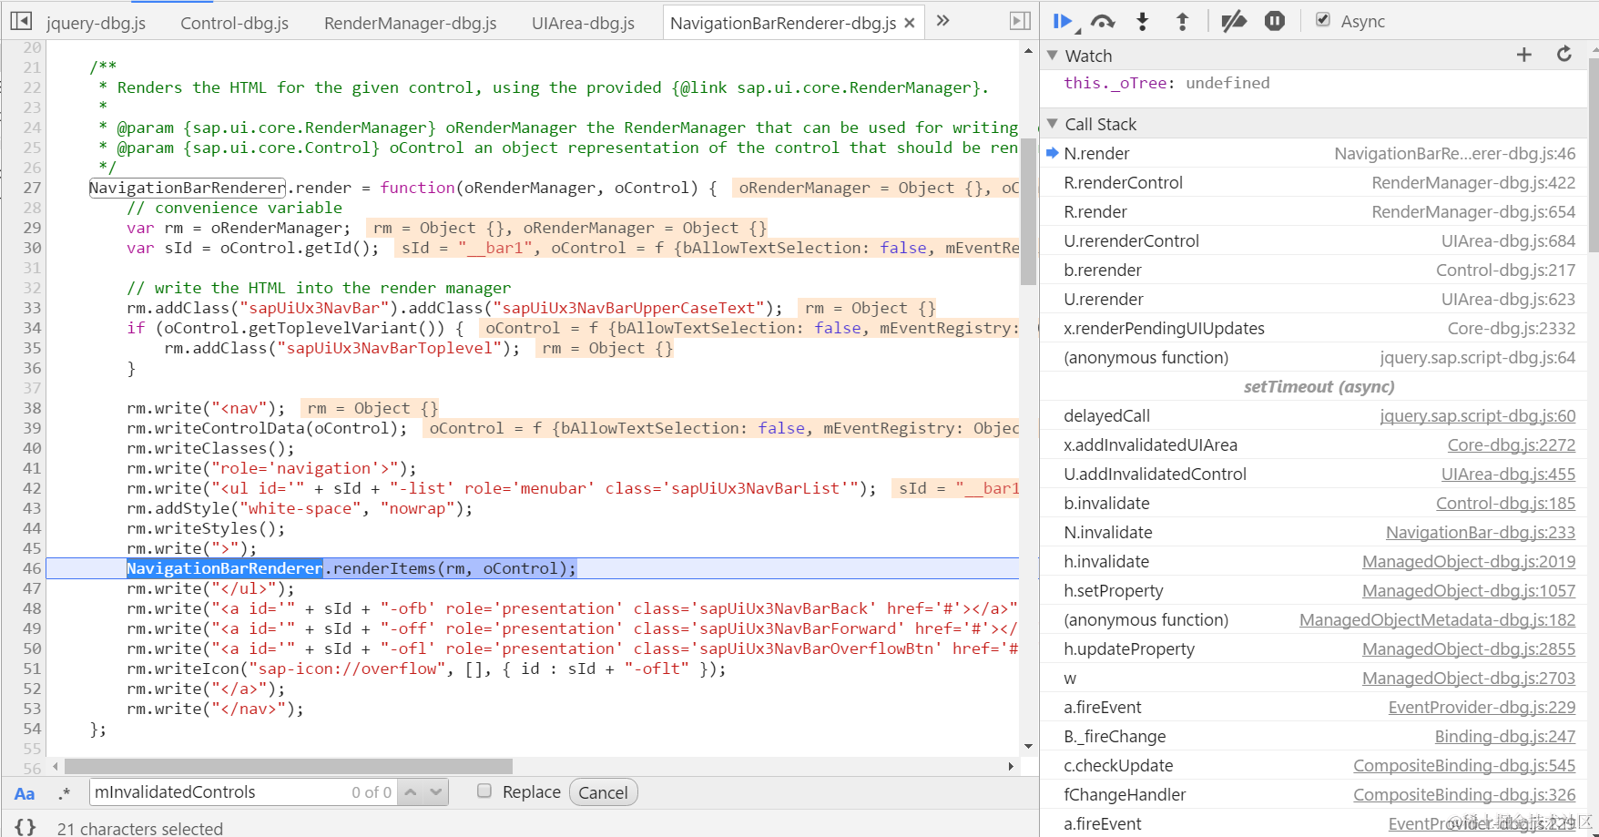The height and width of the screenshot is (837, 1599).
Task: Open jquery.sap.script-dbg.js:60 link
Action: click(x=1477, y=416)
